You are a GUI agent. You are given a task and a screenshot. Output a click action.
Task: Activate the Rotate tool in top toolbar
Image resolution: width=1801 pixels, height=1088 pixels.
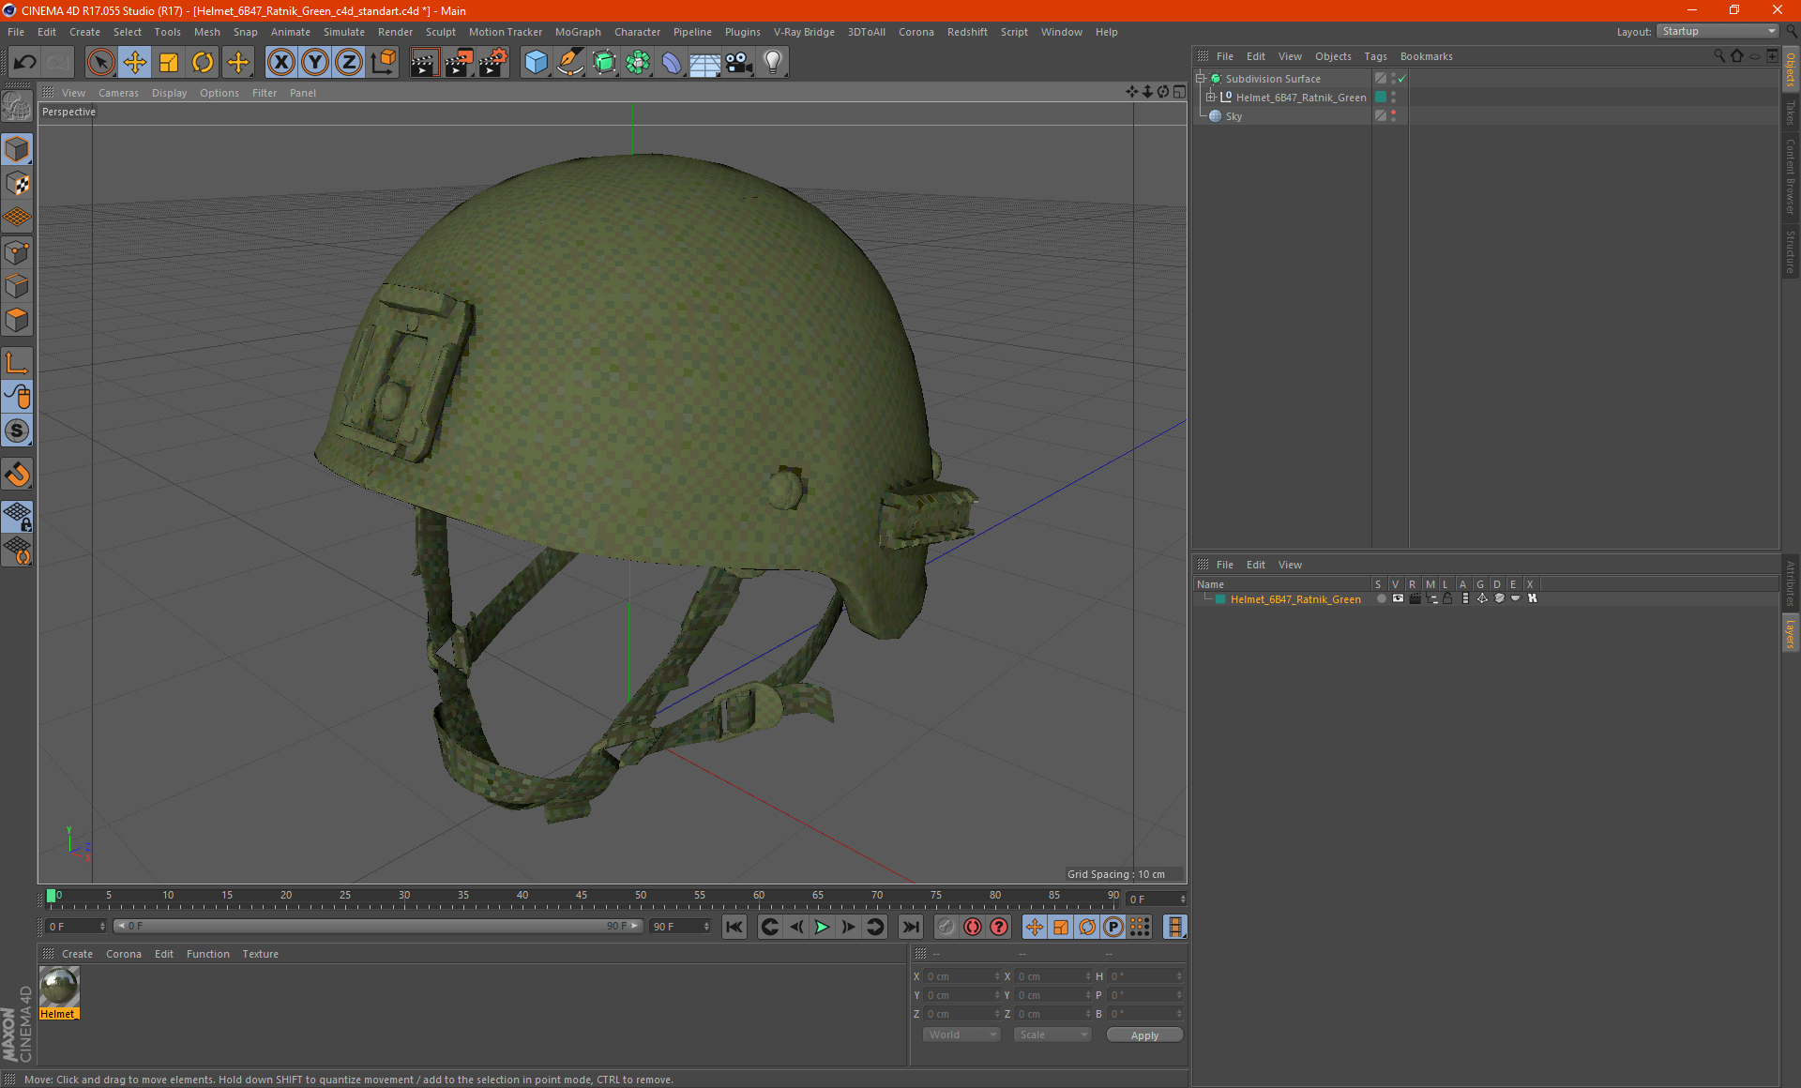[x=203, y=63]
